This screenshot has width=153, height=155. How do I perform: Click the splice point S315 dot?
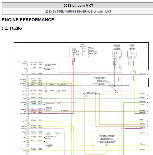pos(116,91)
